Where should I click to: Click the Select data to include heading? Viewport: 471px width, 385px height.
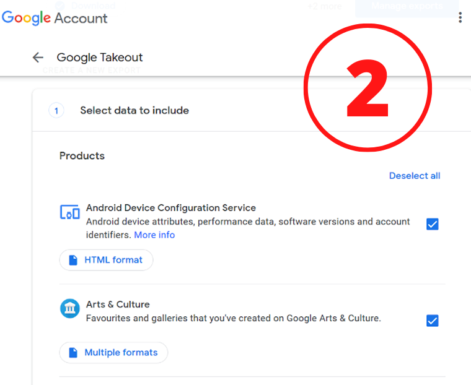coord(134,110)
